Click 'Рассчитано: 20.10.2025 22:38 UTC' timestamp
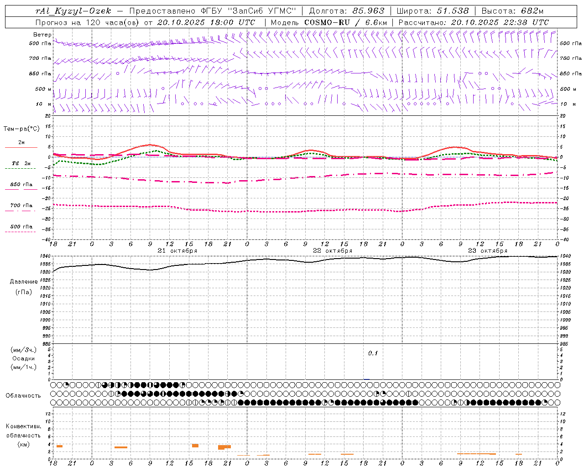Image resolution: width=584 pixels, height=467 pixels. [474, 22]
